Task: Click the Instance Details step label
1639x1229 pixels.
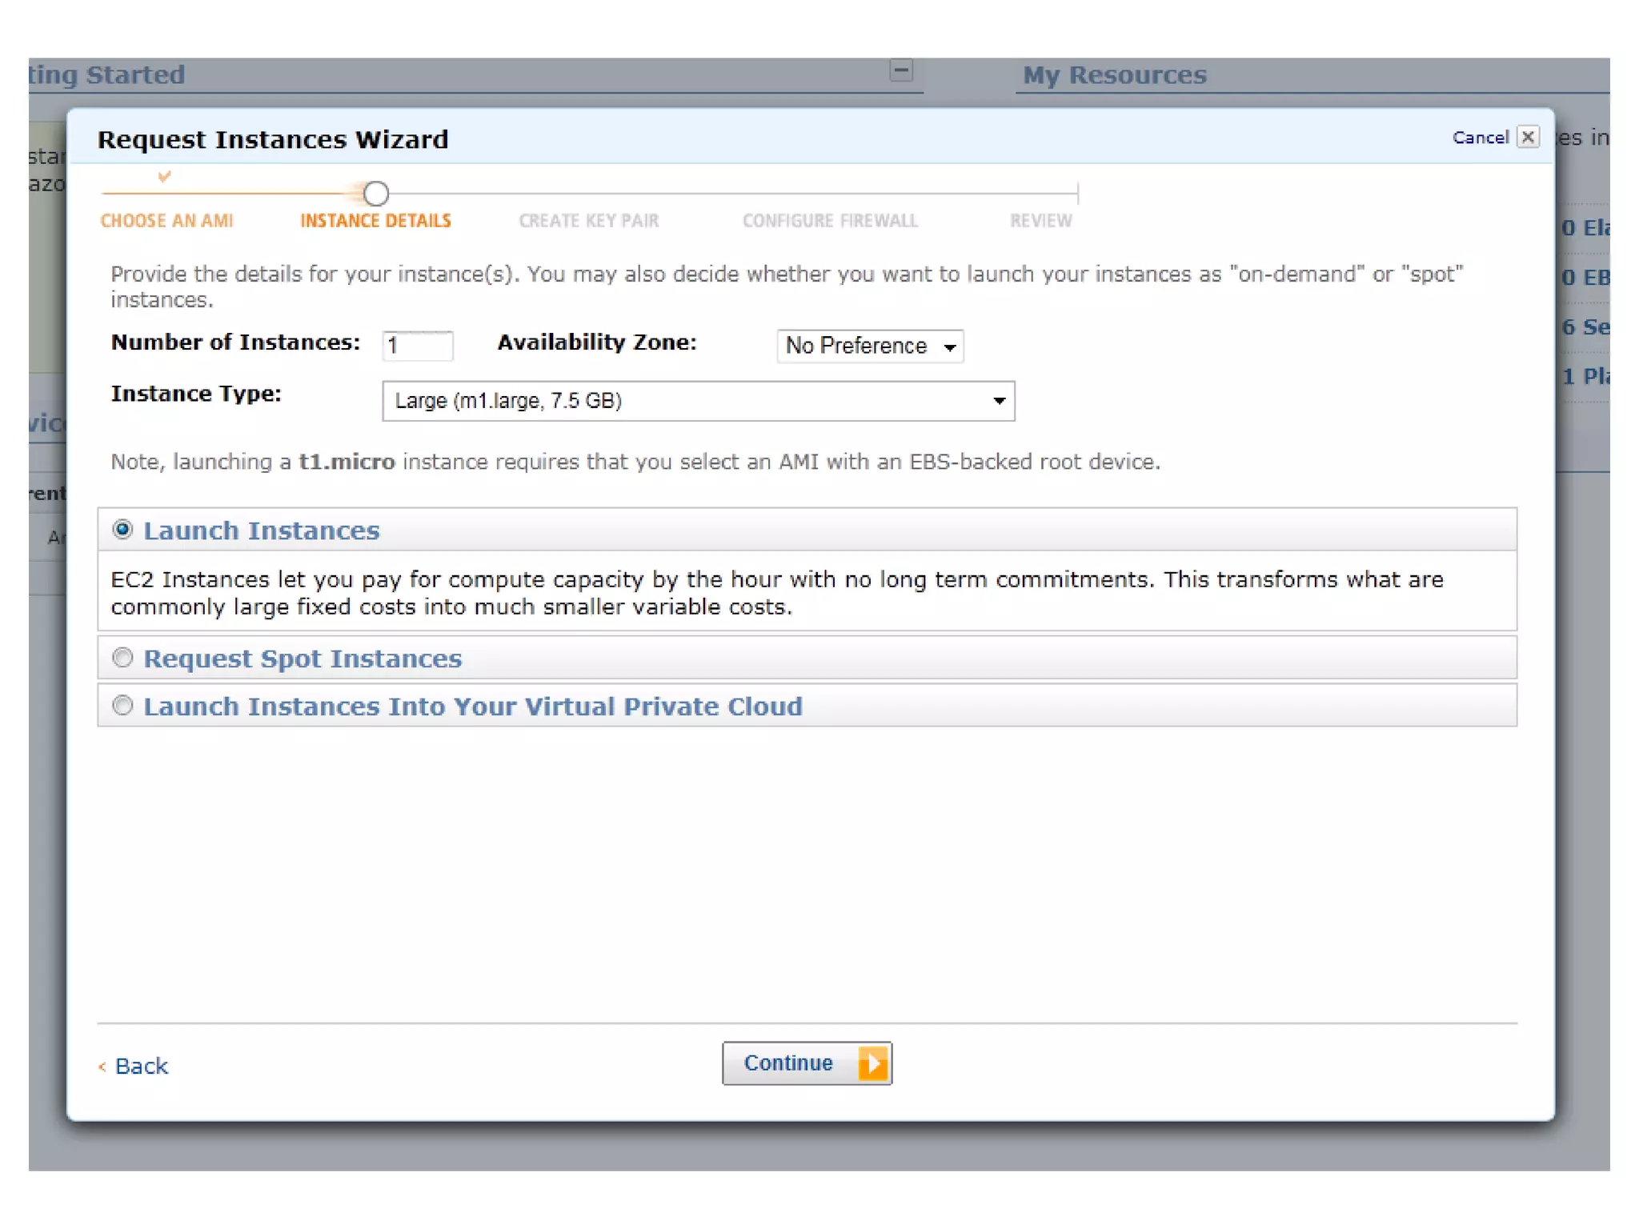Action: click(375, 221)
